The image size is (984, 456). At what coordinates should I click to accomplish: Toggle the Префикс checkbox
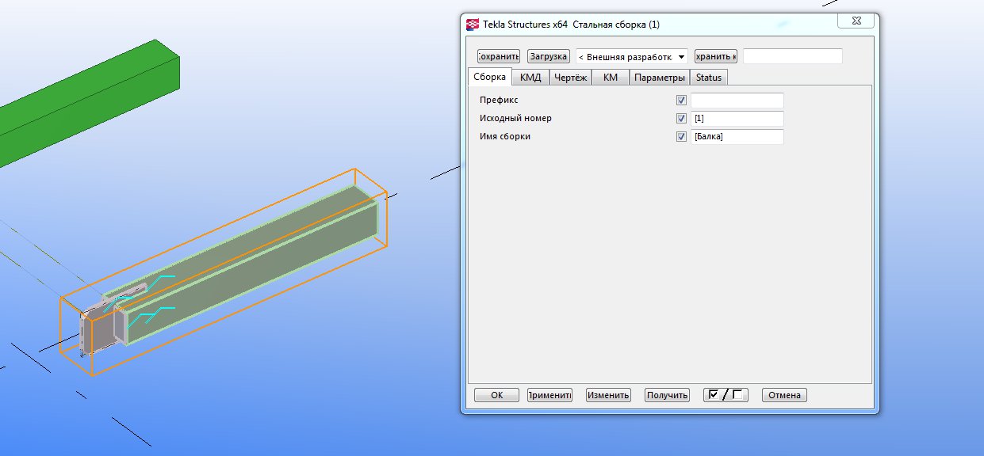click(681, 101)
